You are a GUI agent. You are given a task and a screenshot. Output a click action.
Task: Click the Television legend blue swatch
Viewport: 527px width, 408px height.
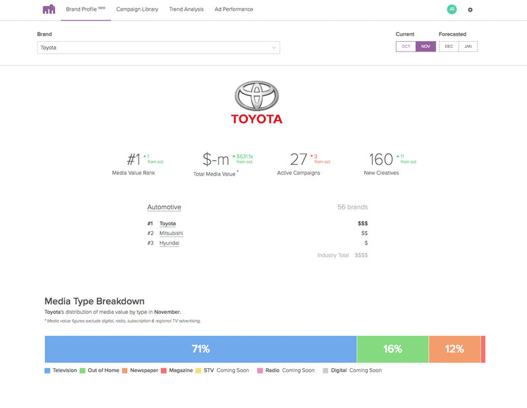click(x=47, y=371)
